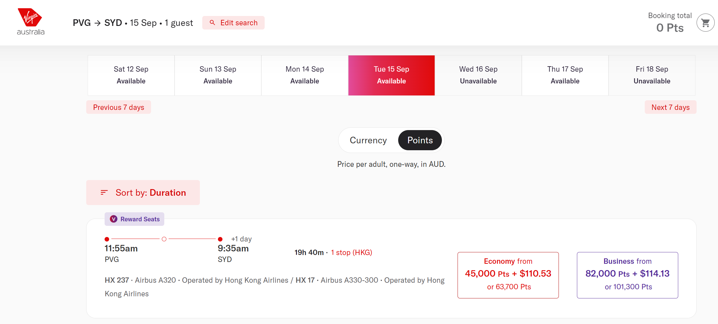Select the Points pricing toggle
Screen dimensions: 718x324
click(x=420, y=140)
